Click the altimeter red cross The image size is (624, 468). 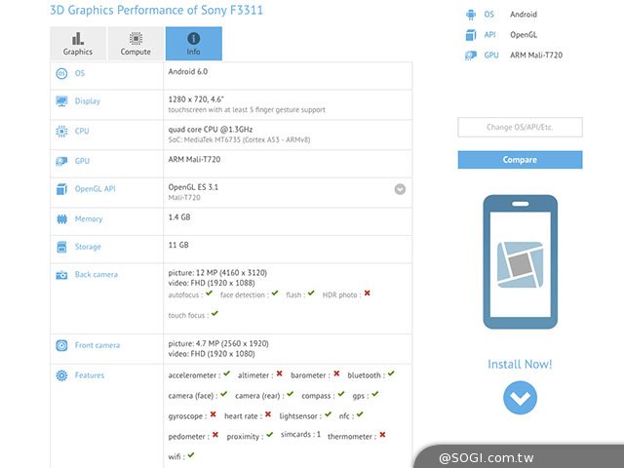click(x=280, y=373)
